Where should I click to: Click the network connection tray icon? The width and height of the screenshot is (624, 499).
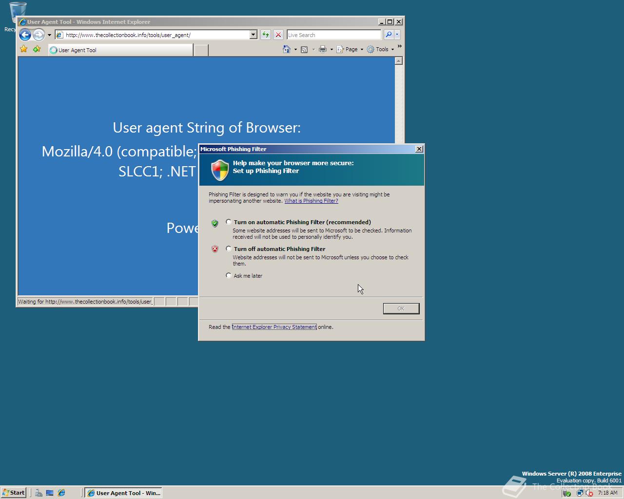(x=580, y=493)
